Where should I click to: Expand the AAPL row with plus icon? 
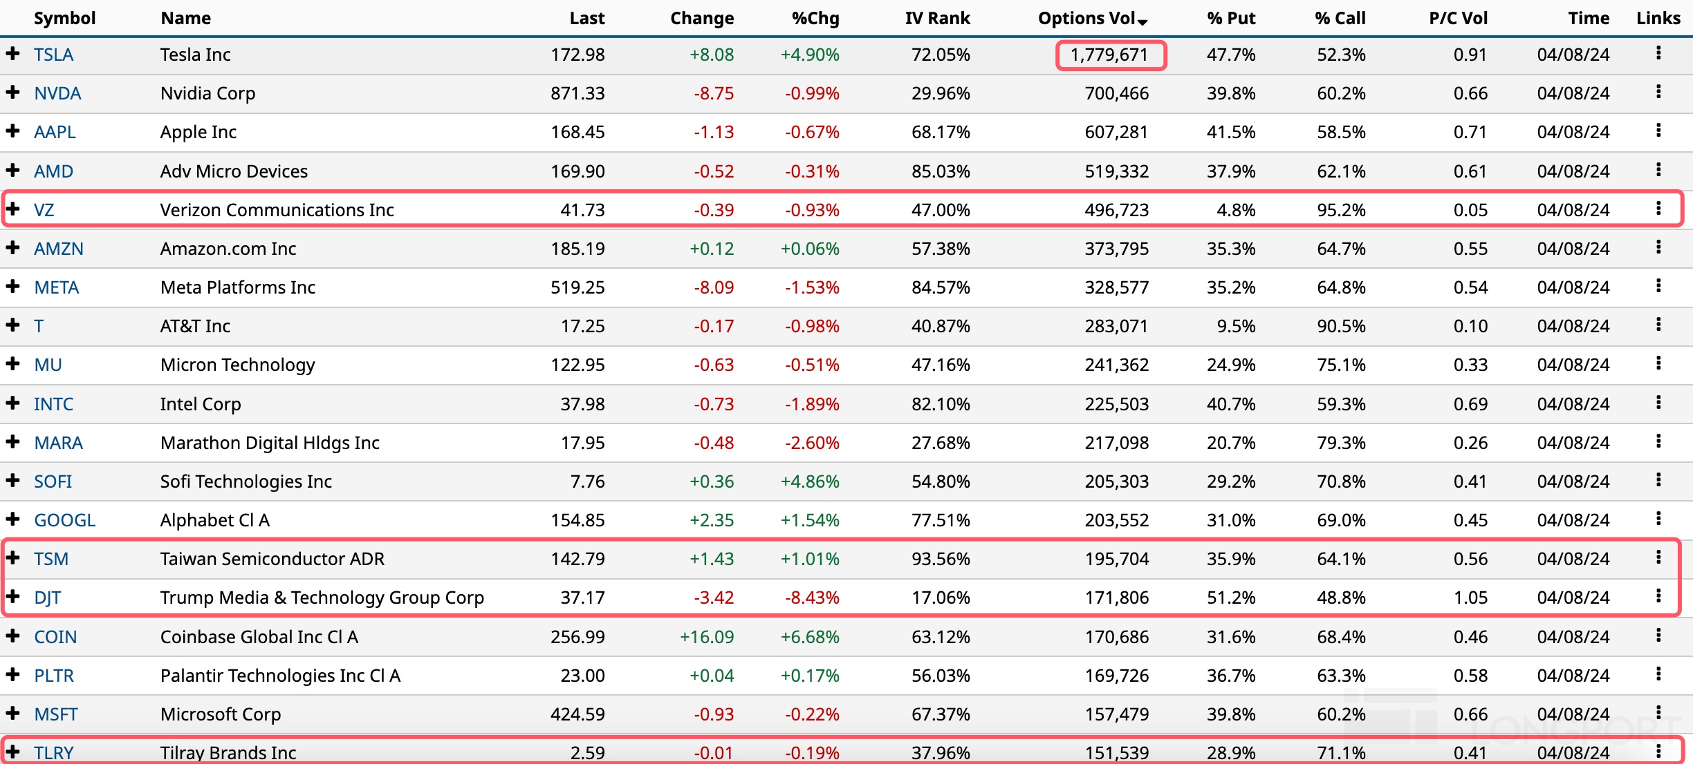pos(12,131)
